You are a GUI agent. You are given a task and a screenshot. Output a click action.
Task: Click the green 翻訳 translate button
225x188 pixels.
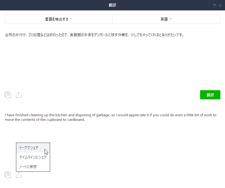(210, 95)
